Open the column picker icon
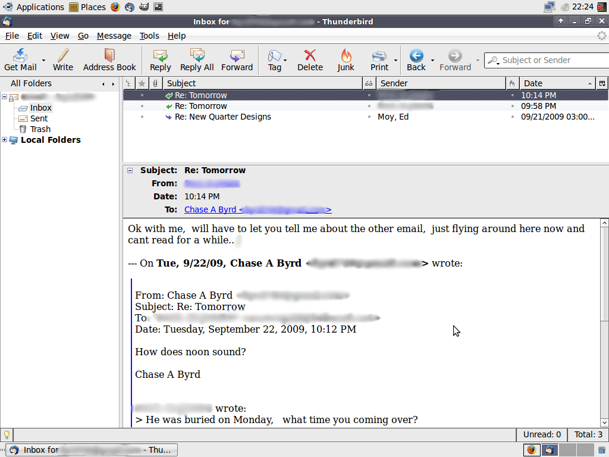 point(602,83)
